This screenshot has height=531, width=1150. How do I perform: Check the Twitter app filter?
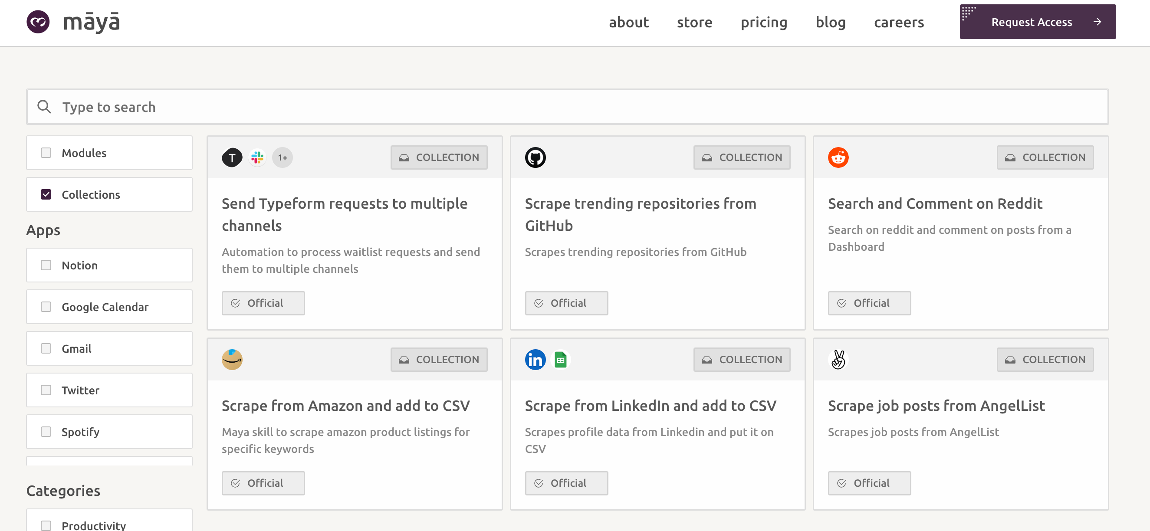point(46,390)
